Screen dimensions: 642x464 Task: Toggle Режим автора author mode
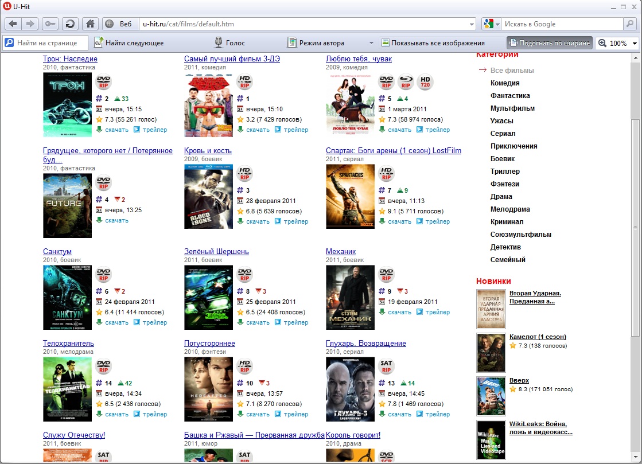[x=316, y=42]
